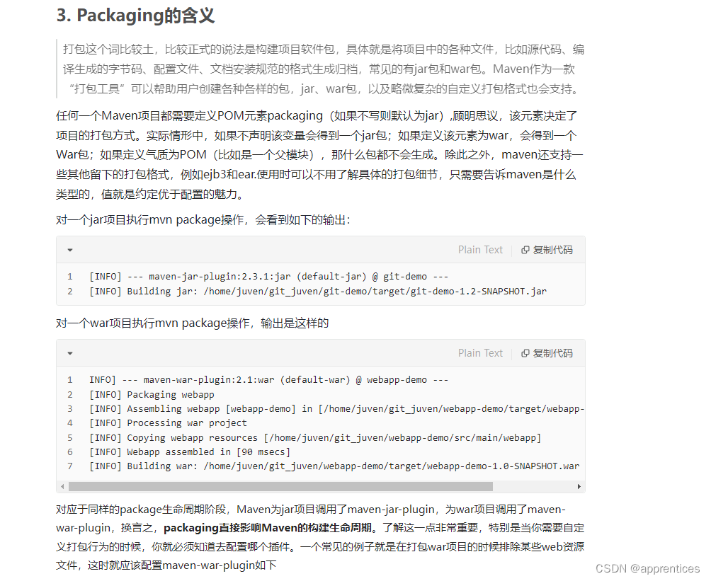The image size is (711, 581).
Task: Click the heading 3. Packaging的含义
Action: click(x=136, y=15)
